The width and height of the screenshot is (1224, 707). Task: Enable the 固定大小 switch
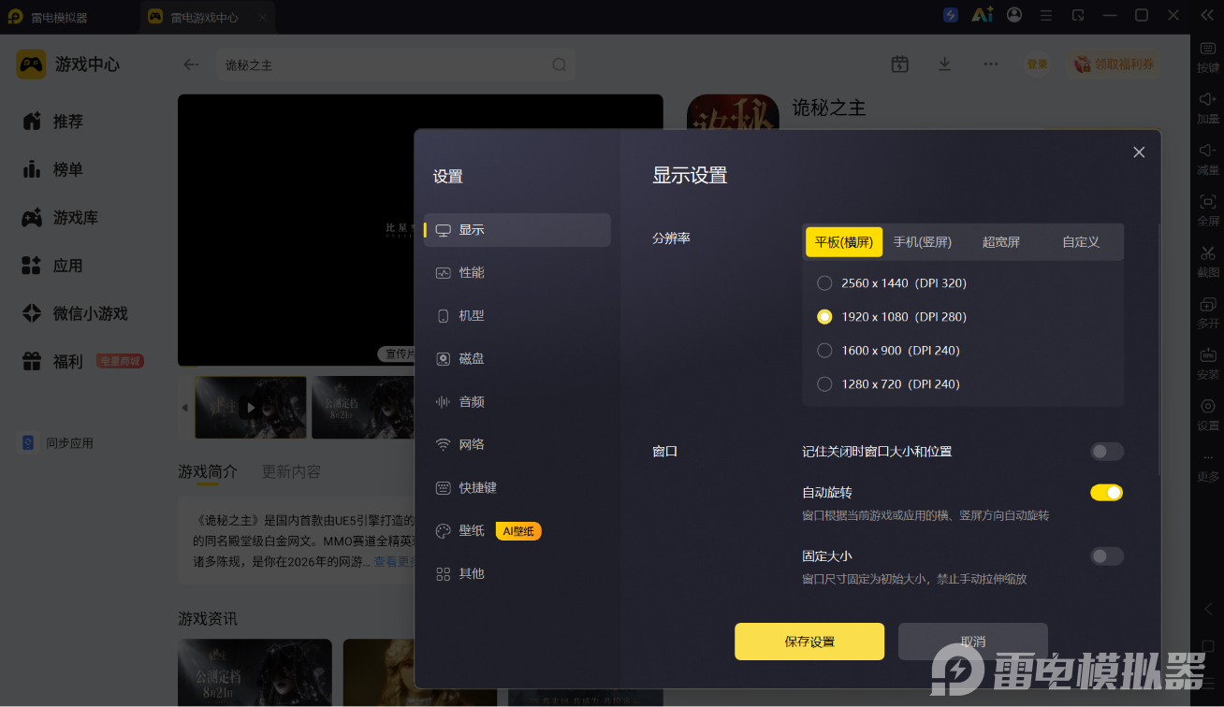tap(1106, 556)
